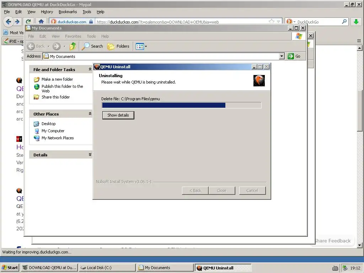Viewport: 364px width, 273px height.
Task: Open the Start menu
Action: (10, 268)
